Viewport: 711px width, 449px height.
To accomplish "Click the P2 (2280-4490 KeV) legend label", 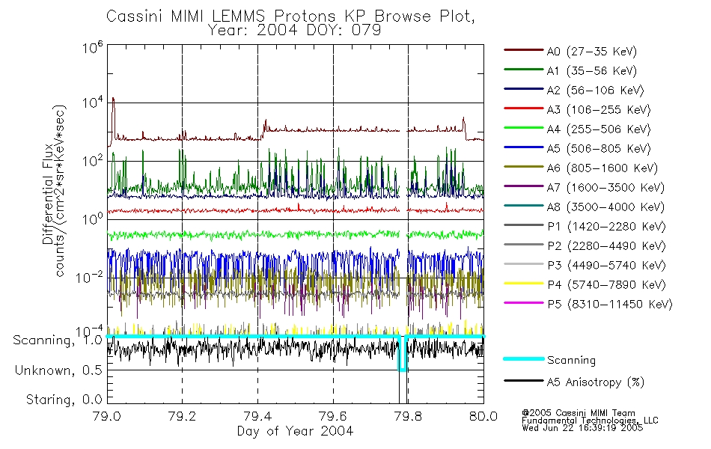I will (606, 245).
